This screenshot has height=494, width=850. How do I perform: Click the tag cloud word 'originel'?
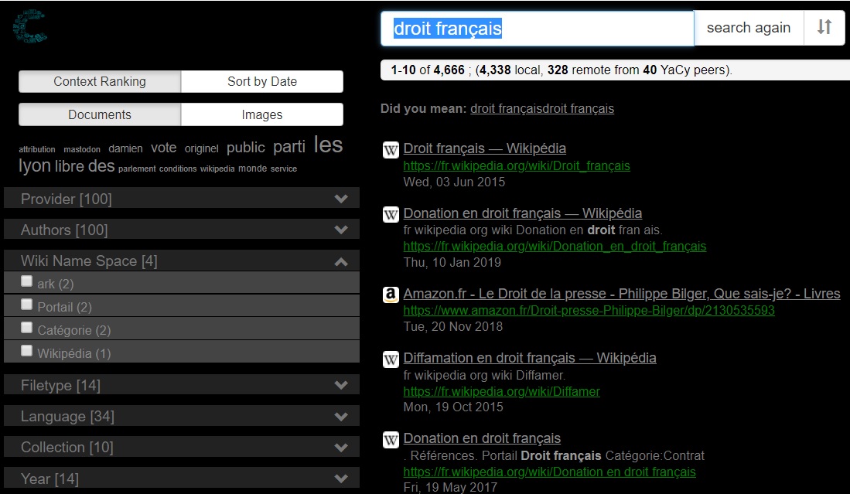(202, 148)
